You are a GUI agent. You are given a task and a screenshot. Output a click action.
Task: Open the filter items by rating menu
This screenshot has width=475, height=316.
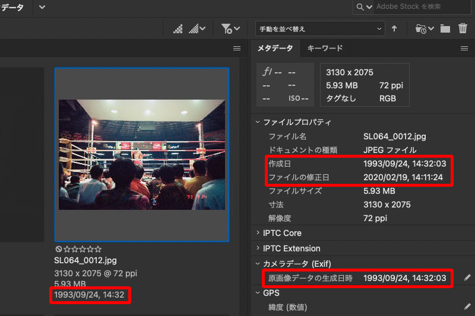tap(230, 29)
